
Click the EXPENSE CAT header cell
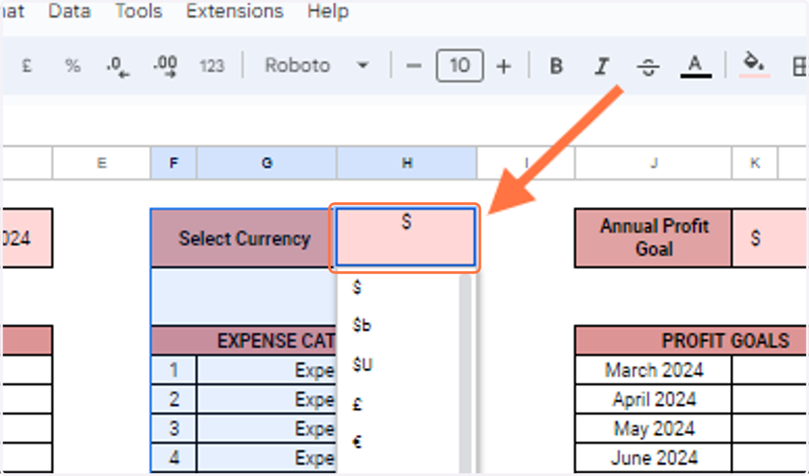[x=244, y=341]
